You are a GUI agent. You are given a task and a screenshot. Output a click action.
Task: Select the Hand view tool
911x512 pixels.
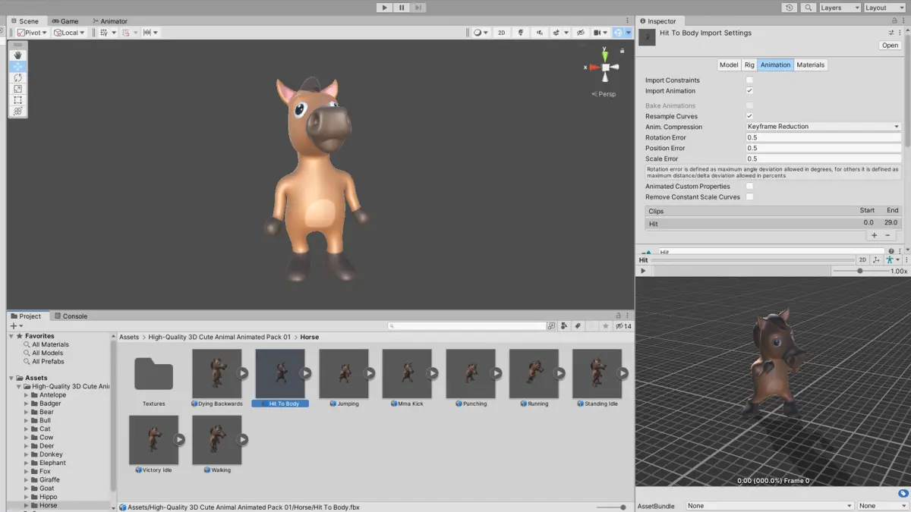coord(18,55)
